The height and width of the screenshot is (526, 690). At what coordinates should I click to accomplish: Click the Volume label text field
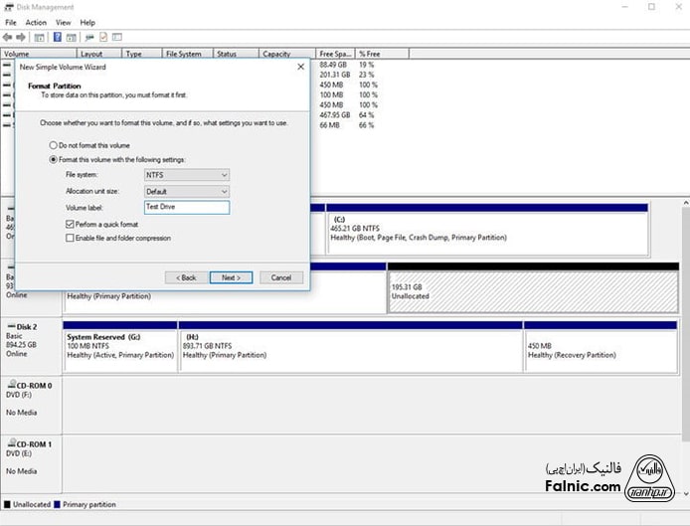click(x=186, y=207)
